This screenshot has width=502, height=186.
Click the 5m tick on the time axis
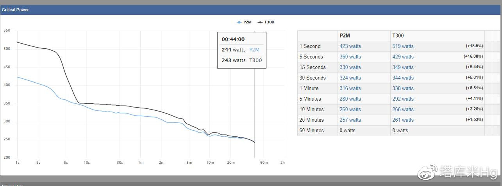click(189, 162)
